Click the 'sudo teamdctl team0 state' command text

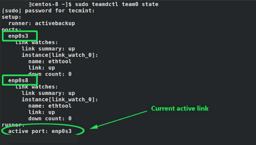point(117,4)
